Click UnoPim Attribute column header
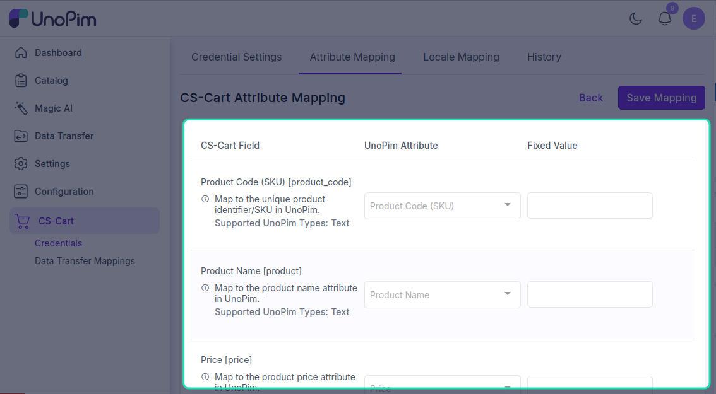716x394 pixels. point(401,146)
